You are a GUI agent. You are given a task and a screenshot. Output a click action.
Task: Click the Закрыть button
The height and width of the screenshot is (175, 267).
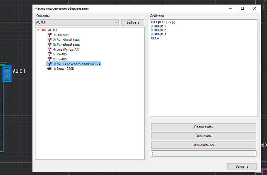(242, 166)
